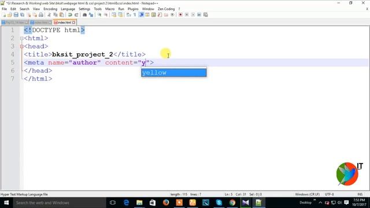Switch to the active index.html tab

click(64, 23)
